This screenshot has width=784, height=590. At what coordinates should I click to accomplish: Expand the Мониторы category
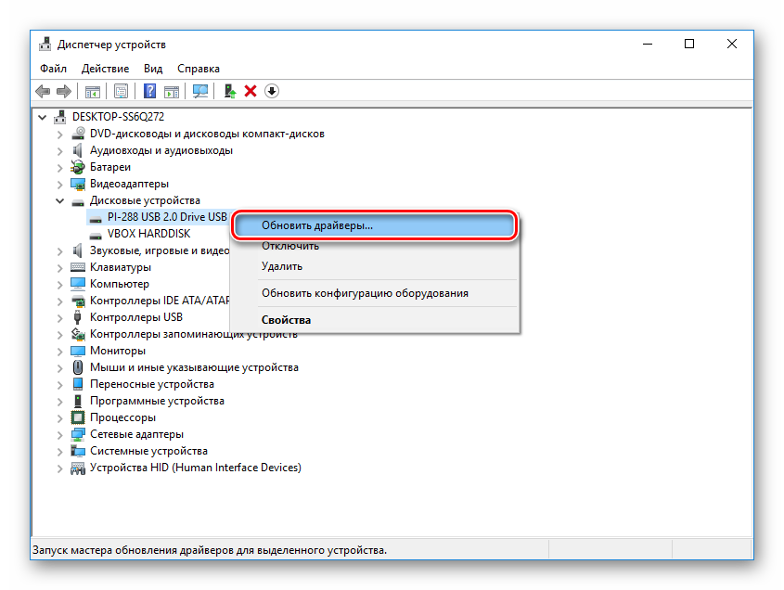pyautogui.click(x=60, y=351)
